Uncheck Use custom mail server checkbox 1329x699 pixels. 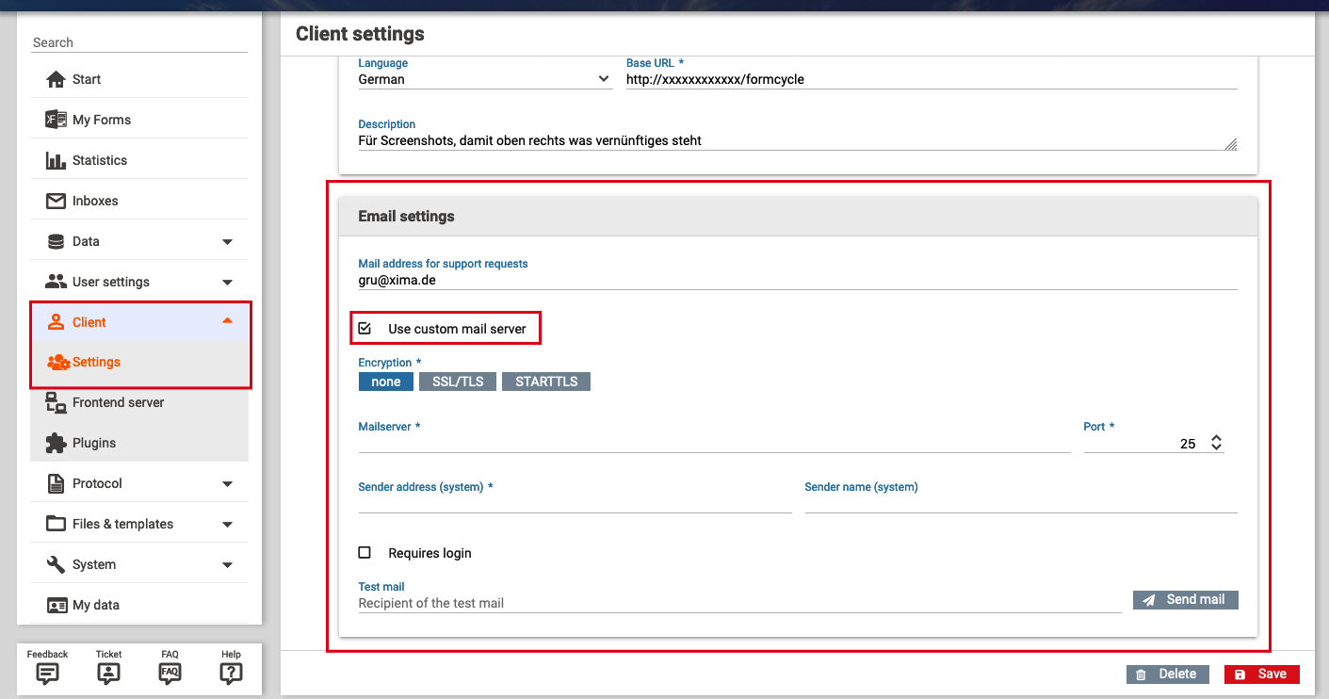pos(365,329)
